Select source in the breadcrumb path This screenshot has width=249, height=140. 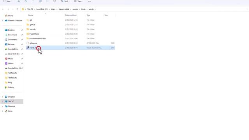pyautogui.click(x=75, y=9)
